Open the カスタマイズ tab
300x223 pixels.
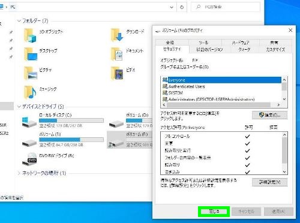click(x=275, y=49)
